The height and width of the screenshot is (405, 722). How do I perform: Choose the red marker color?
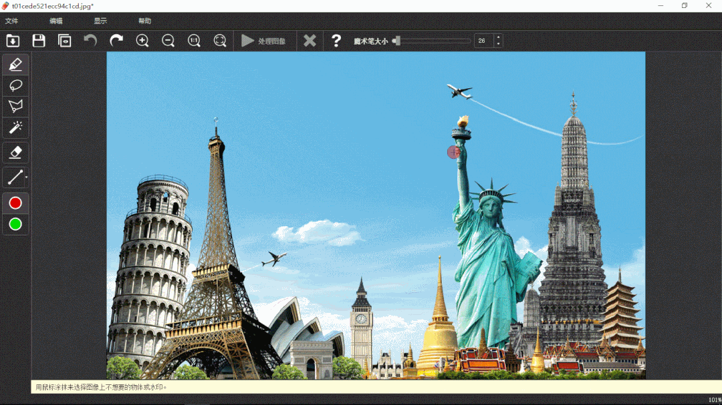click(x=15, y=204)
